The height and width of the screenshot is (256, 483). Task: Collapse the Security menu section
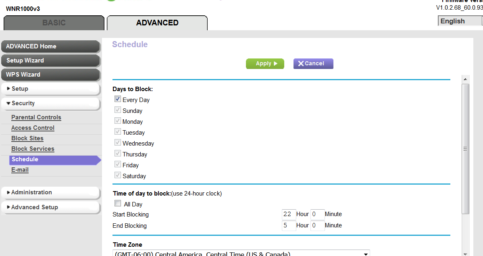[50, 103]
